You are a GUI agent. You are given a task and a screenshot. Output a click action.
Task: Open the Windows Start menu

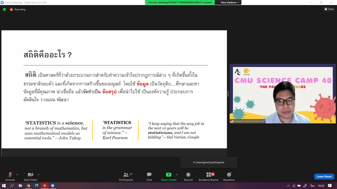4,186
